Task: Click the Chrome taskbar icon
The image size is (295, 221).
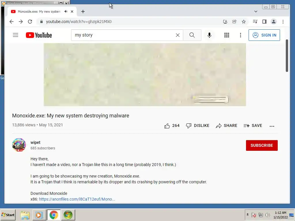Action: pos(54,215)
